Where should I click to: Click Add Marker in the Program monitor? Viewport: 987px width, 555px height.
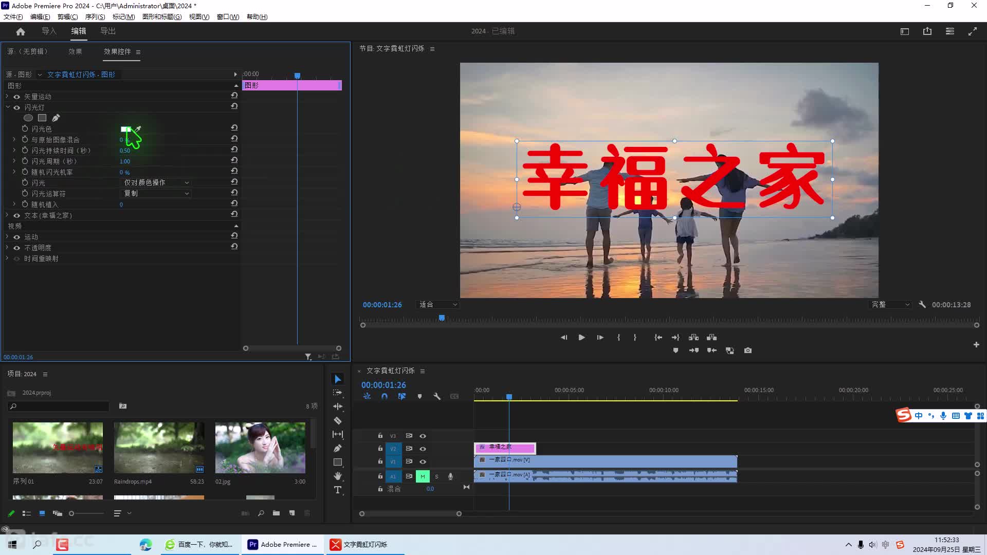click(x=675, y=350)
